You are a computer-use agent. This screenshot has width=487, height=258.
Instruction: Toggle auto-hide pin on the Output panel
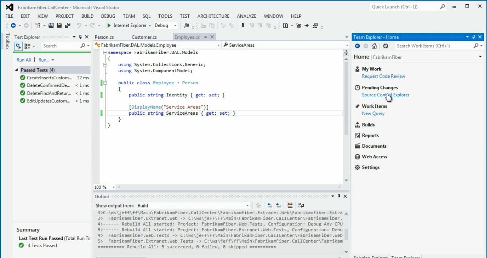[339, 196]
